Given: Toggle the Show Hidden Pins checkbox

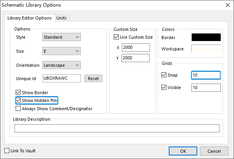Looking at the screenshot, I should tap(18, 100).
